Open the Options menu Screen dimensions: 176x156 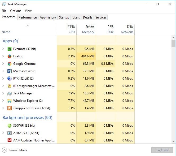(16, 11)
